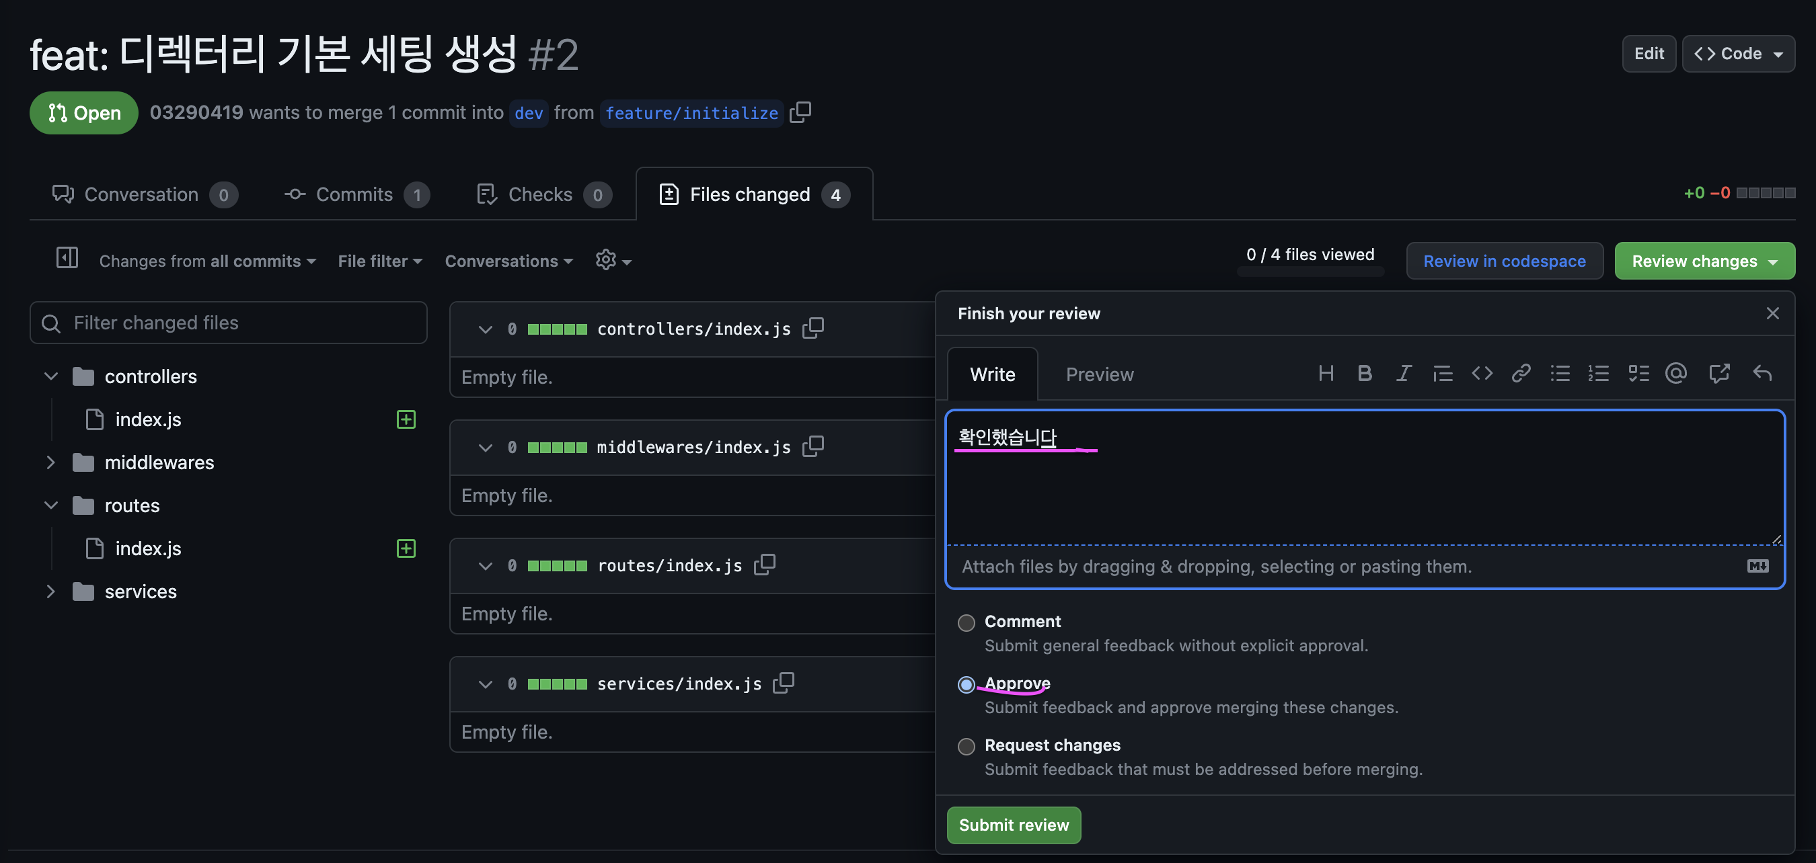The width and height of the screenshot is (1816, 863).
Task: Copy the feature/initialize branch name
Action: 801,112
